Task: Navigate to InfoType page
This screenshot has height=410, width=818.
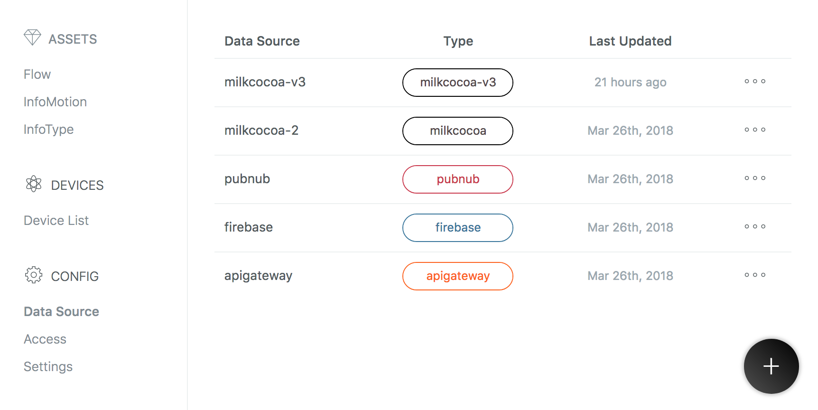Action: [x=48, y=130]
